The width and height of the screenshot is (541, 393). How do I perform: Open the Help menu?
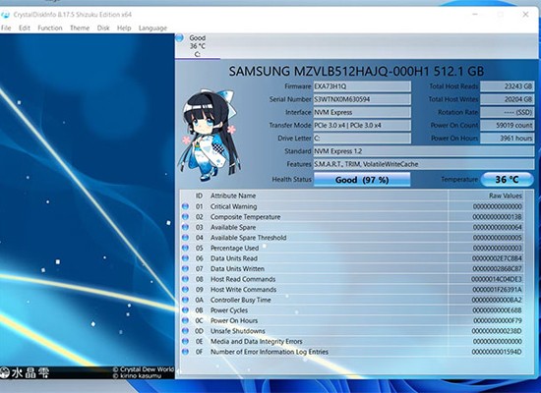coord(124,28)
